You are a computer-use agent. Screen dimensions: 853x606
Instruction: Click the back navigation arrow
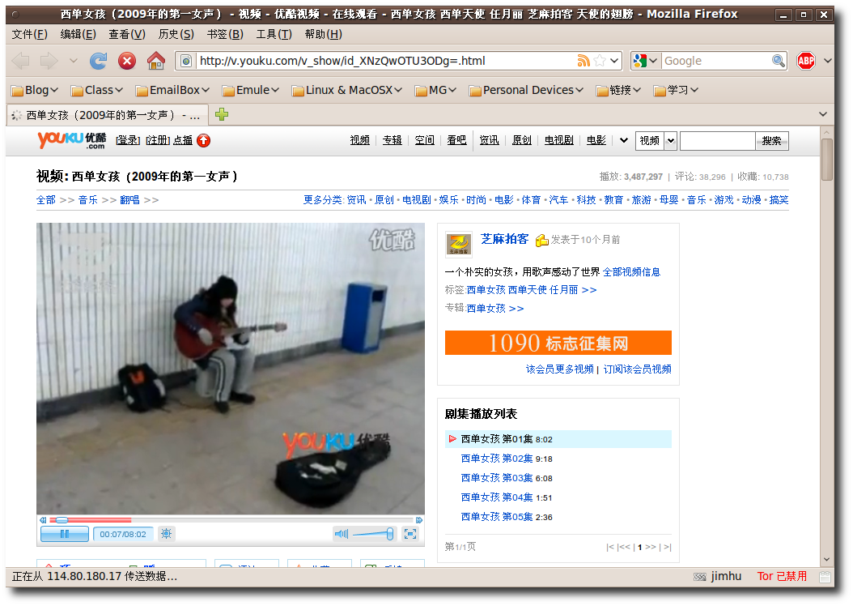pos(21,61)
